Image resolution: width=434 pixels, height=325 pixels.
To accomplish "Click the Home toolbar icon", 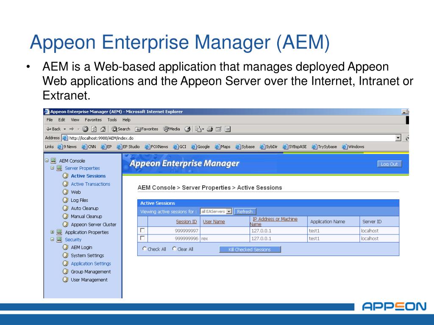I will coord(103,129).
